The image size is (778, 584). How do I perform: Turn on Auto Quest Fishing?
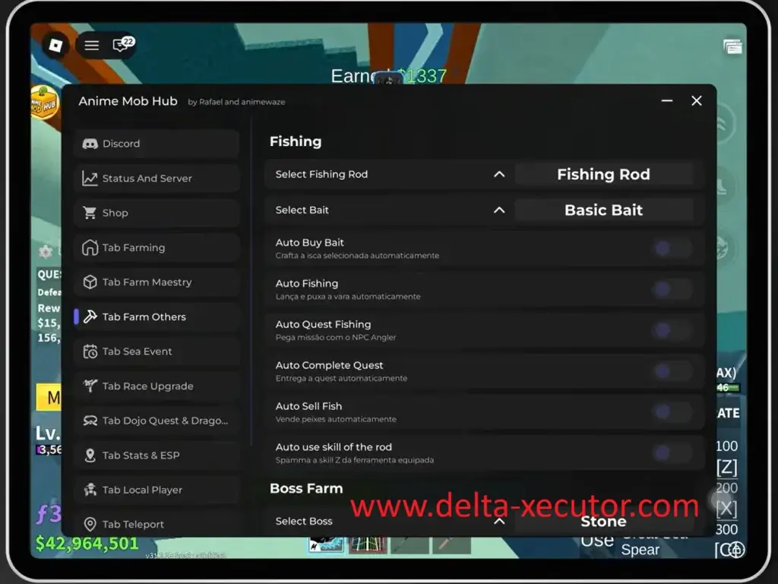(x=672, y=330)
